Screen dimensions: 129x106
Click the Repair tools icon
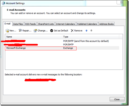[x=20, y=30]
